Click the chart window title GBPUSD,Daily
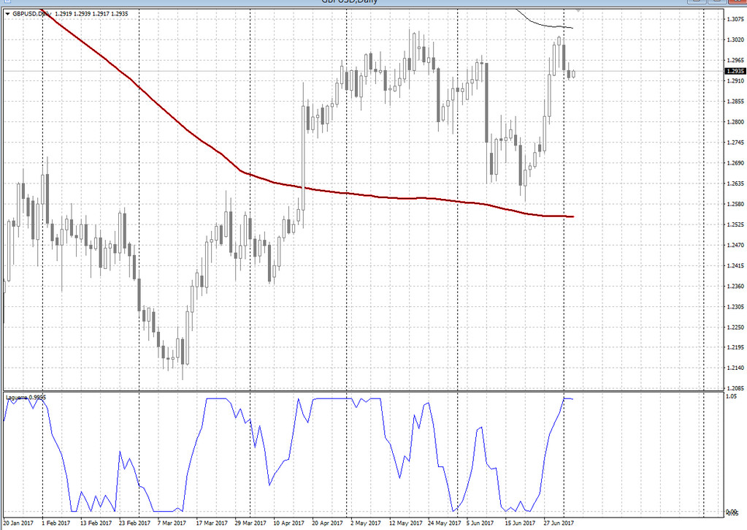This screenshot has width=747, height=530. click(x=349, y=1)
